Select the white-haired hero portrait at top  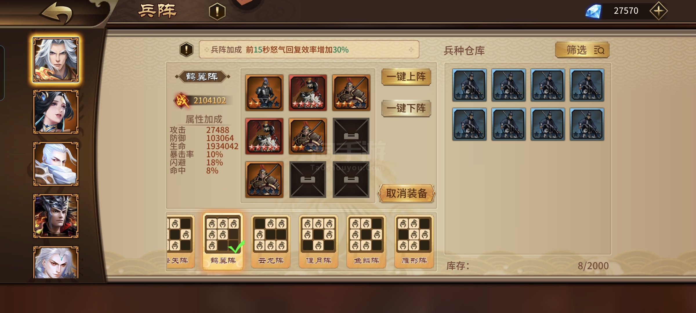point(56,60)
